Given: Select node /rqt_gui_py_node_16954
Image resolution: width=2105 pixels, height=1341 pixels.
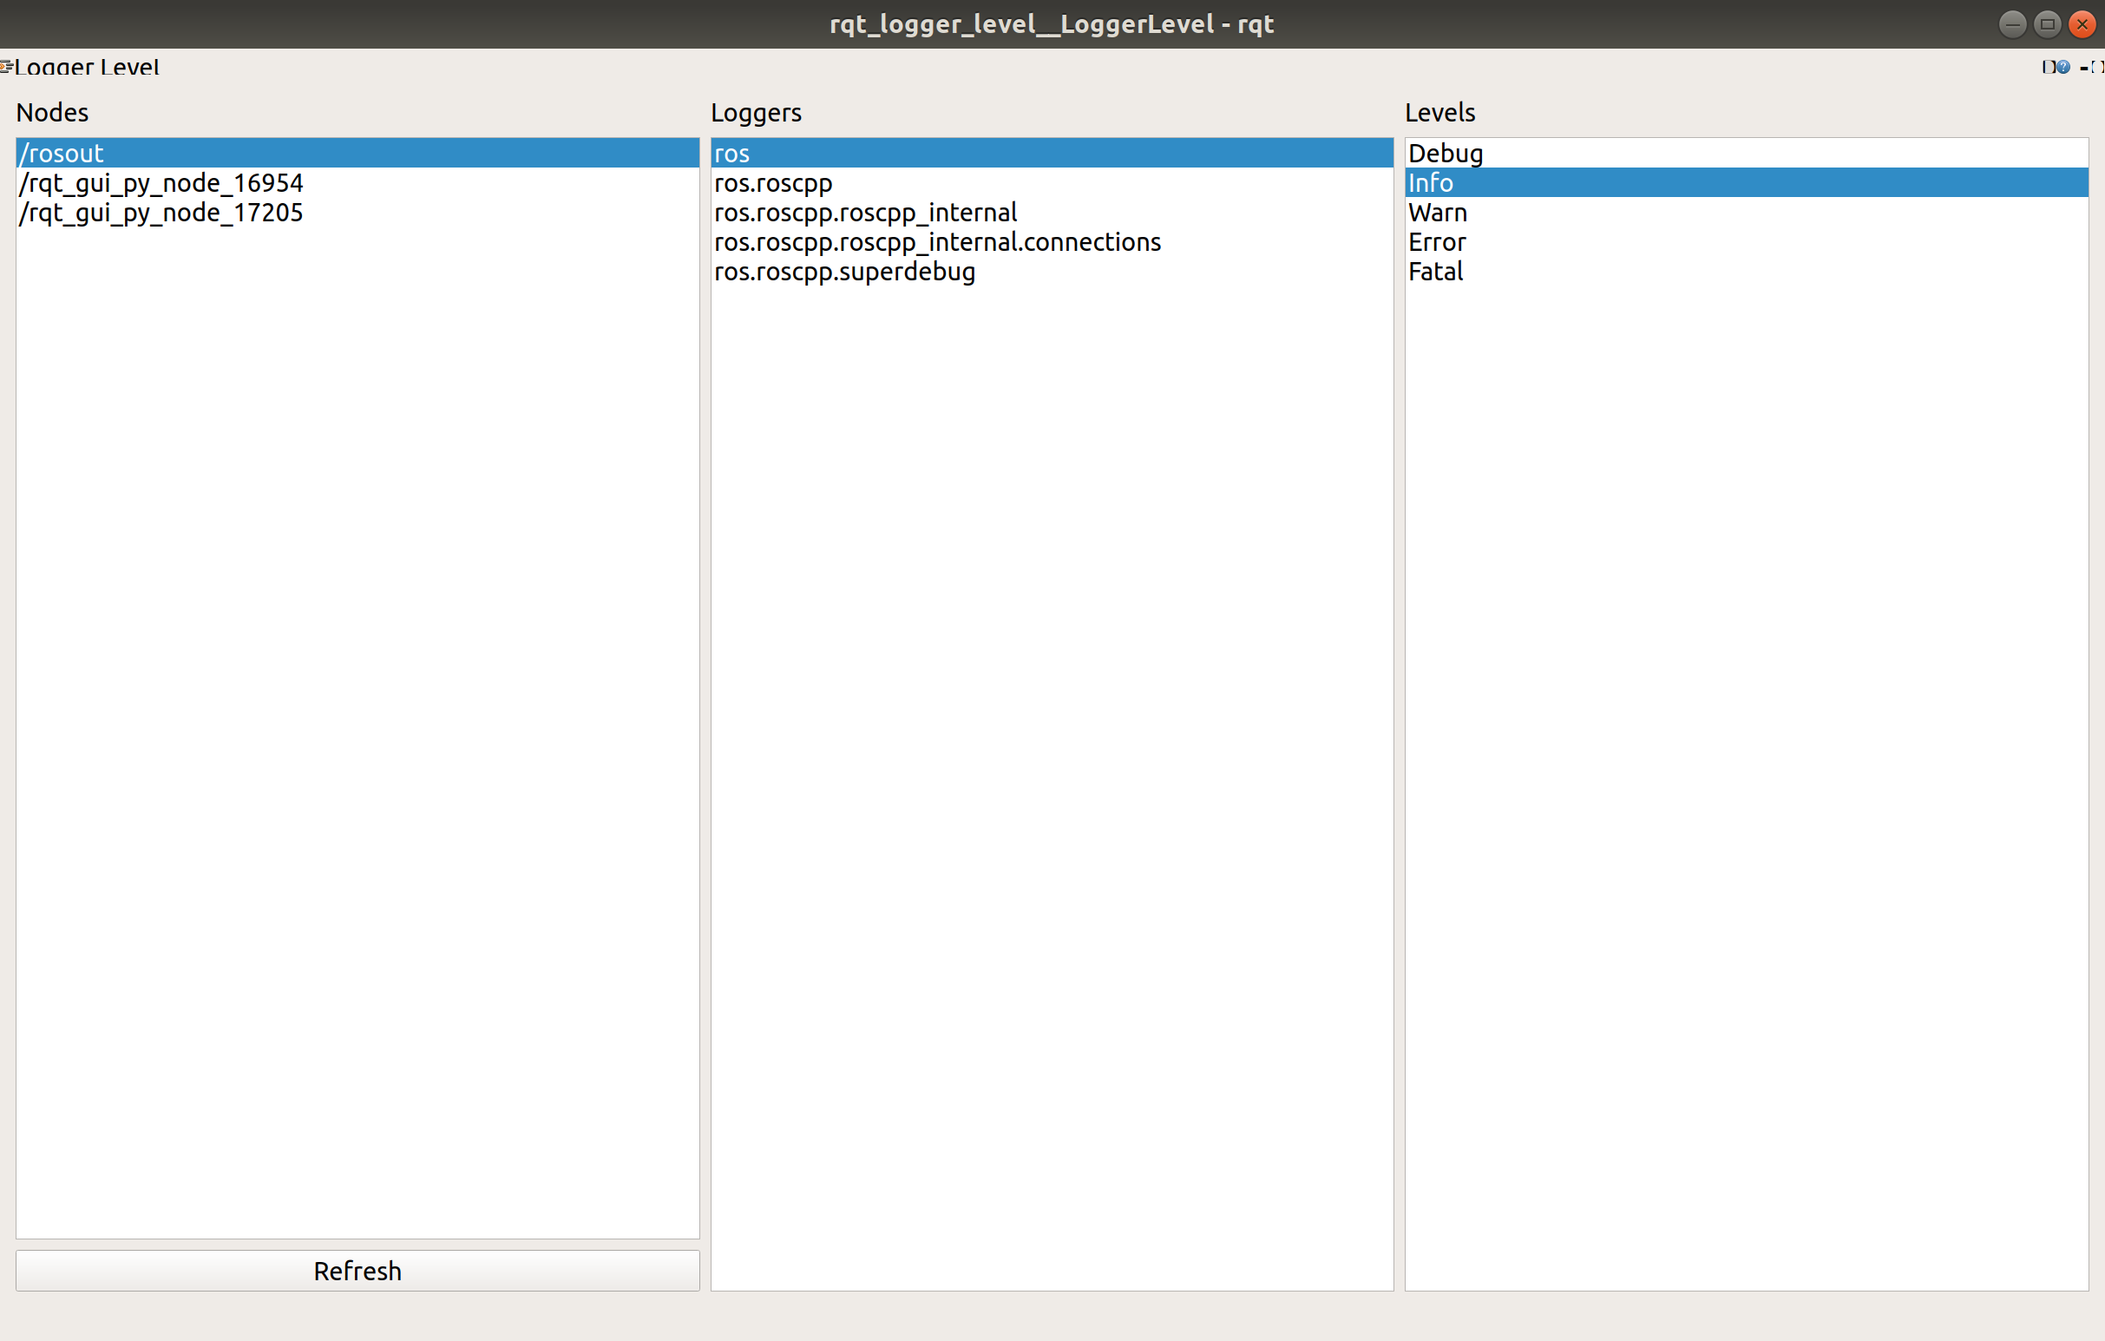Looking at the screenshot, I should pos(161,182).
